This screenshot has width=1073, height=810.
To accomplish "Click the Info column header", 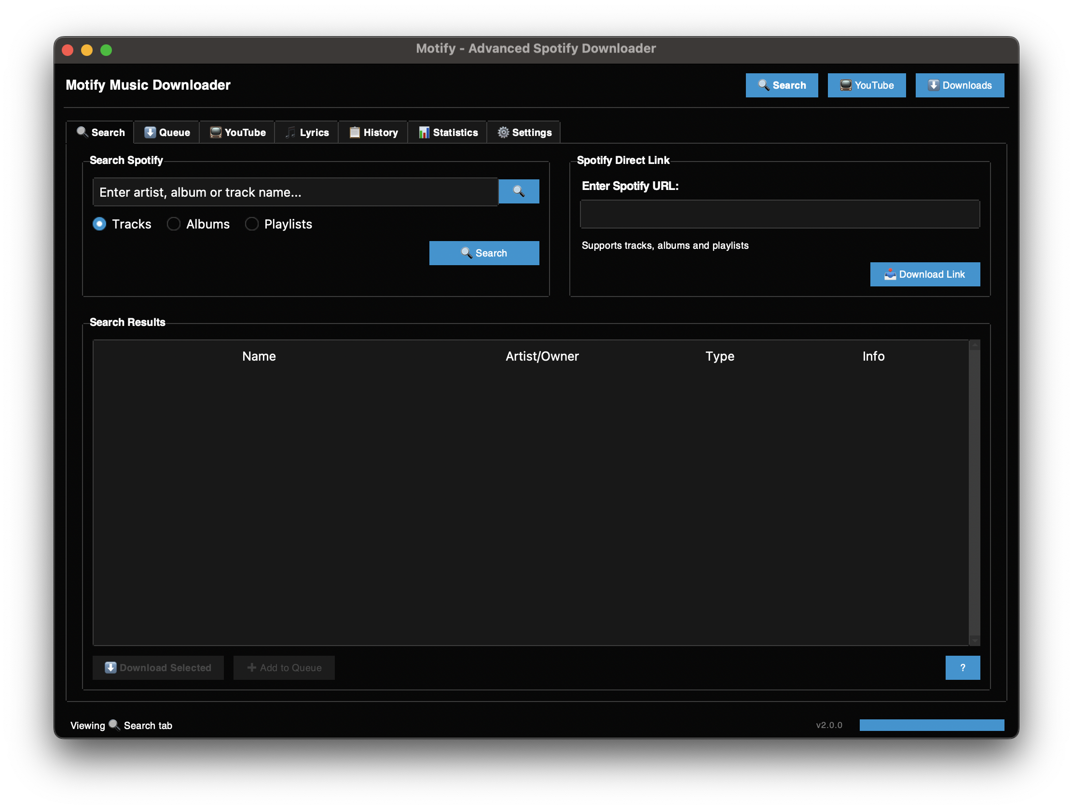I will 873,356.
